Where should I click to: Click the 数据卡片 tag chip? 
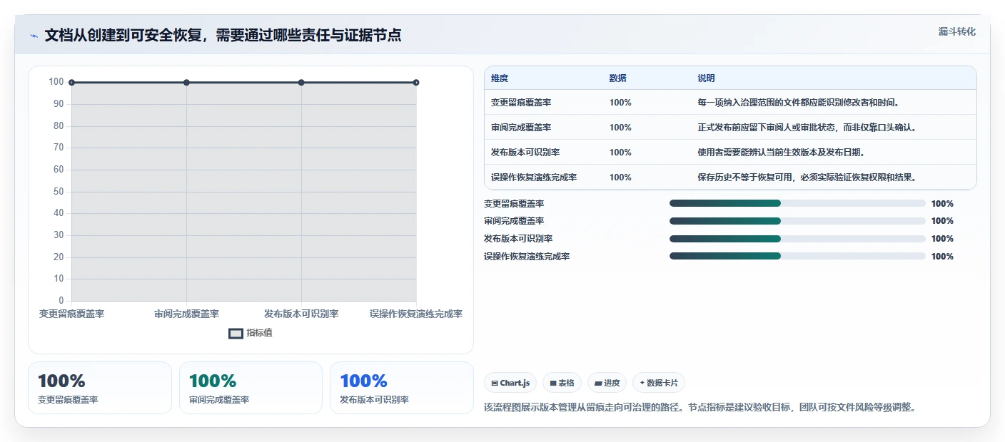tap(659, 383)
